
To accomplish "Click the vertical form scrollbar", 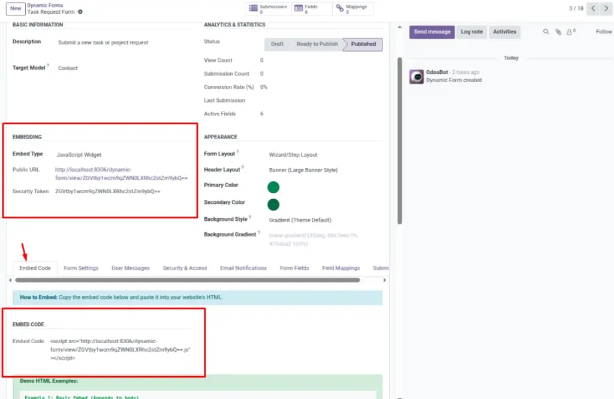I will tap(400, 141).
